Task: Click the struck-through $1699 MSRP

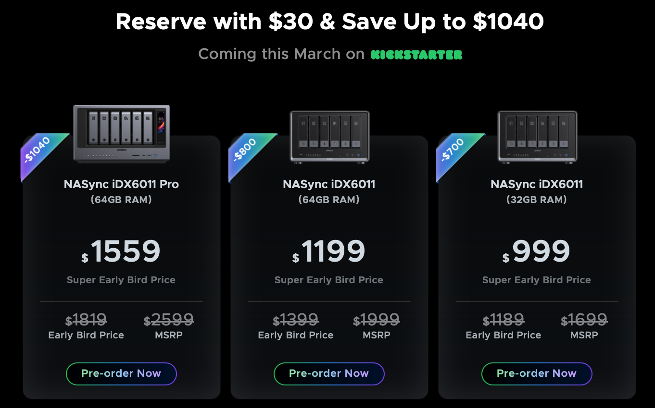Action: pyautogui.click(x=584, y=320)
